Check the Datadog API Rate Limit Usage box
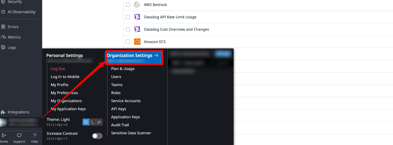The height and width of the screenshot is (145, 393). [x=128, y=17]
